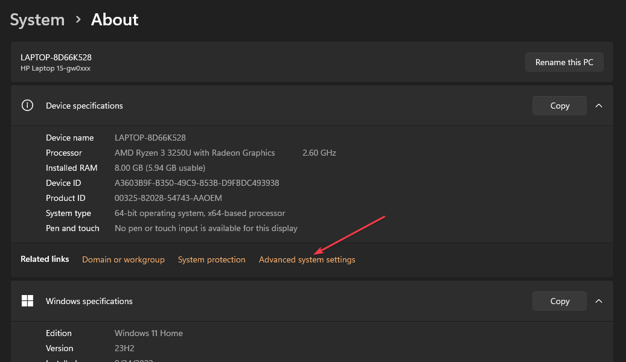Click the Device specifications header title
Viewport: 626px width, 362px height.
point(85,106)
